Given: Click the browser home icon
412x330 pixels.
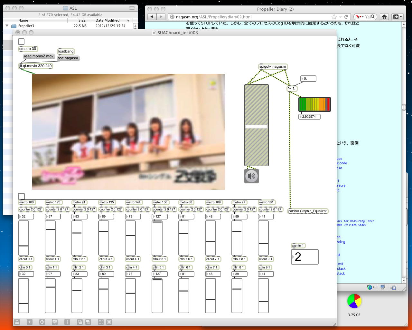Looking at the screenshot, I should click(384, 17).
